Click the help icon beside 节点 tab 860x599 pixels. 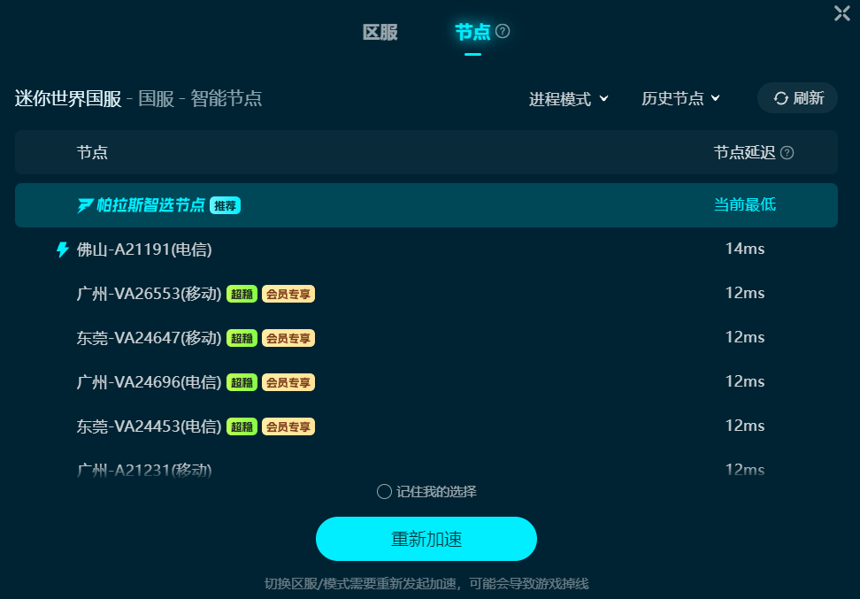click(x=503, y=31)
